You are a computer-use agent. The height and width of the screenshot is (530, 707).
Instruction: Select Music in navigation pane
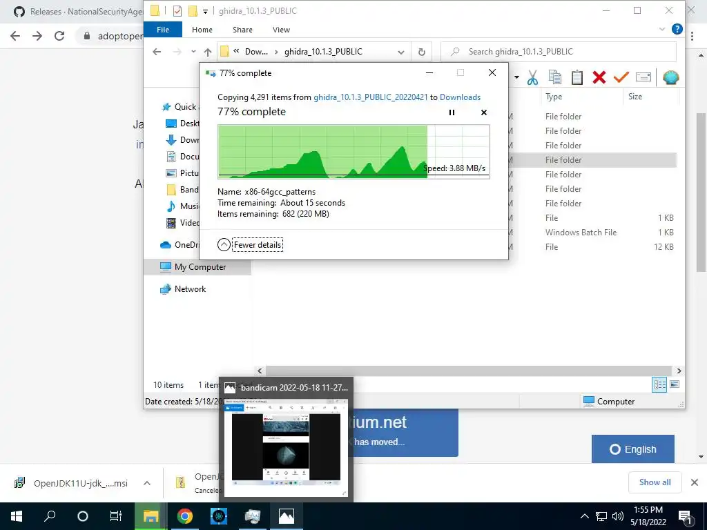pos(182,206)
